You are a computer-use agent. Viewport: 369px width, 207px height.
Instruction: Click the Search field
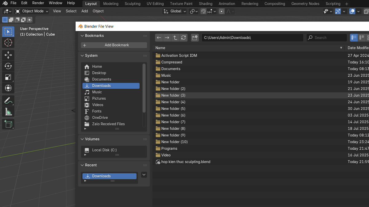[327, 38]
